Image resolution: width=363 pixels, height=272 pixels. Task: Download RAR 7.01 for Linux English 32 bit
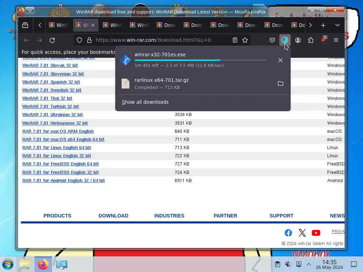pyautogui.click(x=57, y=156)
